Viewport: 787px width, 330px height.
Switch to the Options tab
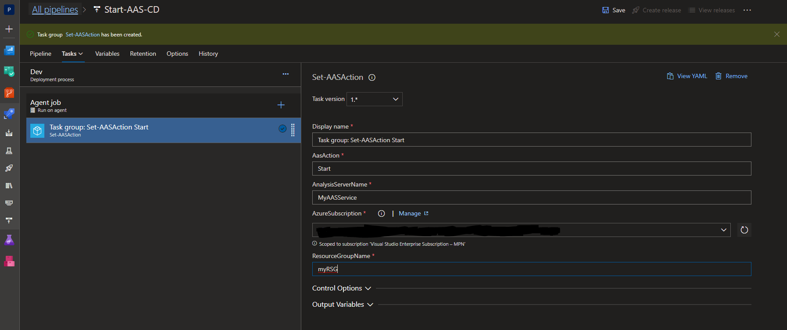click(x=177, y=54)
